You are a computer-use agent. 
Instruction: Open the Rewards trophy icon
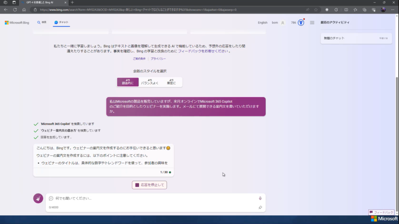(301, 23)
